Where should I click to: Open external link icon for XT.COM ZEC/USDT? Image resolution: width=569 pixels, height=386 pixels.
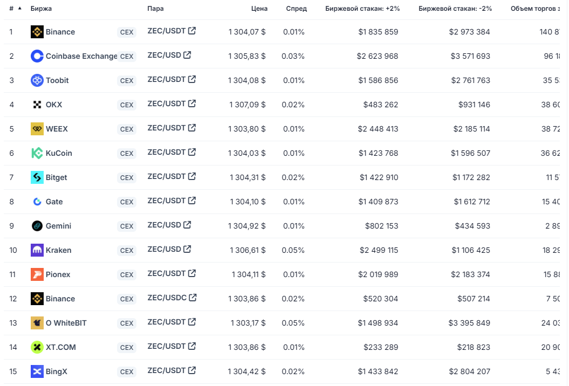pos(192,346)
